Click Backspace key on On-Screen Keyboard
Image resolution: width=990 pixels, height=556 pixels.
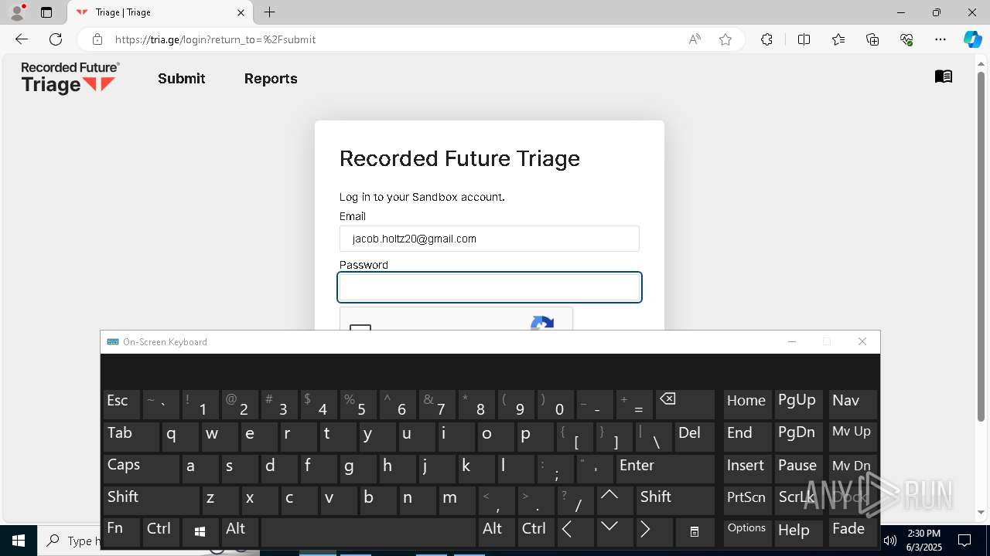(x=685, y=405)
